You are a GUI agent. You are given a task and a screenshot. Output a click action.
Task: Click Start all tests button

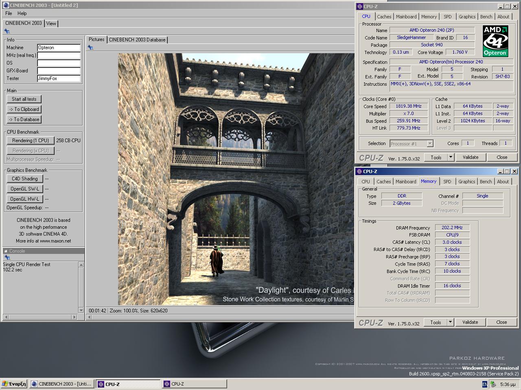click(x=24, y=99)
